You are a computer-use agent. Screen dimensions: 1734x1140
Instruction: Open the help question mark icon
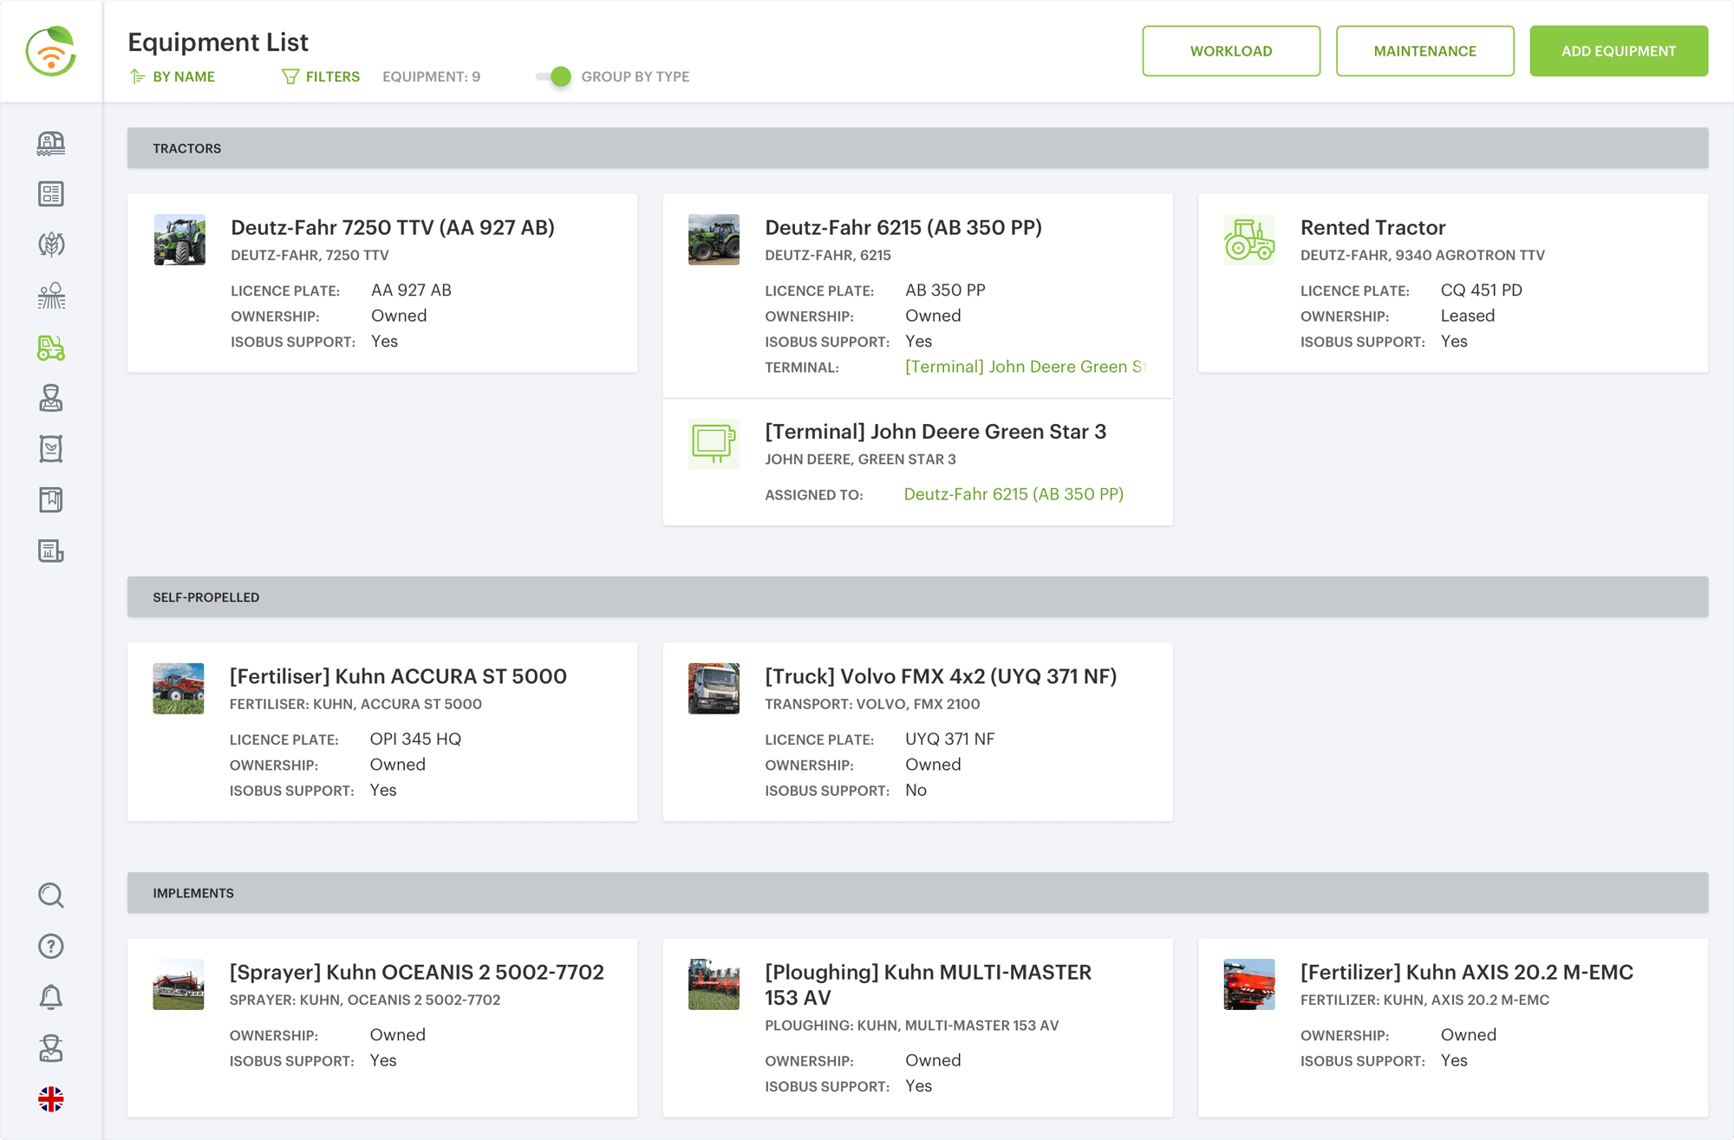[51, 946]
